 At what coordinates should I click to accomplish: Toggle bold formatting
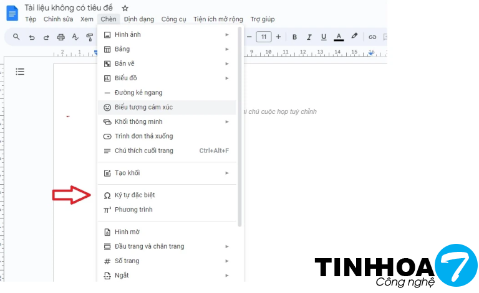(x=296, y=37)
